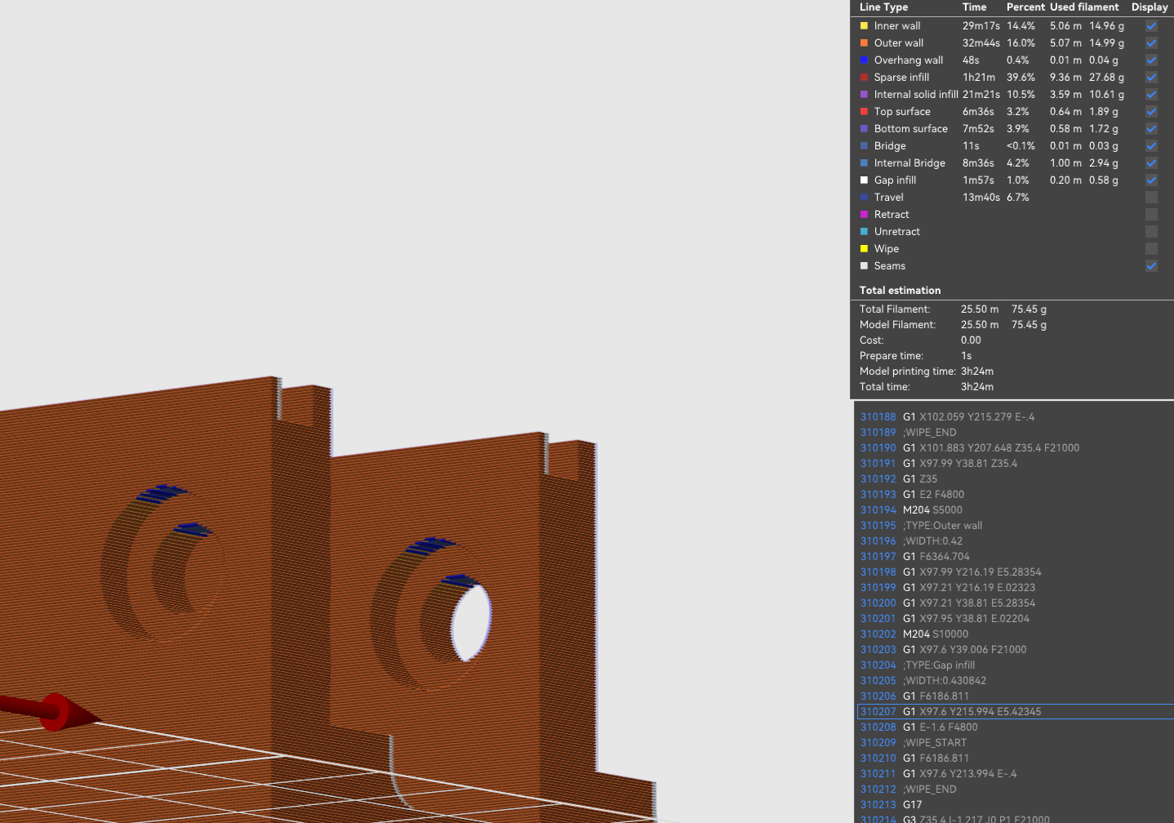The width and height of the screenshot is (1174, 823).
Task: Click the Internal solid infill length 3.59 m
Action: point(1065,95)
